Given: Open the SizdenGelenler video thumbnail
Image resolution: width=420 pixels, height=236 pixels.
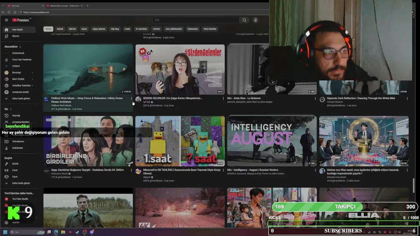Looking at the screenshot, I should click(x=180, y=69).
